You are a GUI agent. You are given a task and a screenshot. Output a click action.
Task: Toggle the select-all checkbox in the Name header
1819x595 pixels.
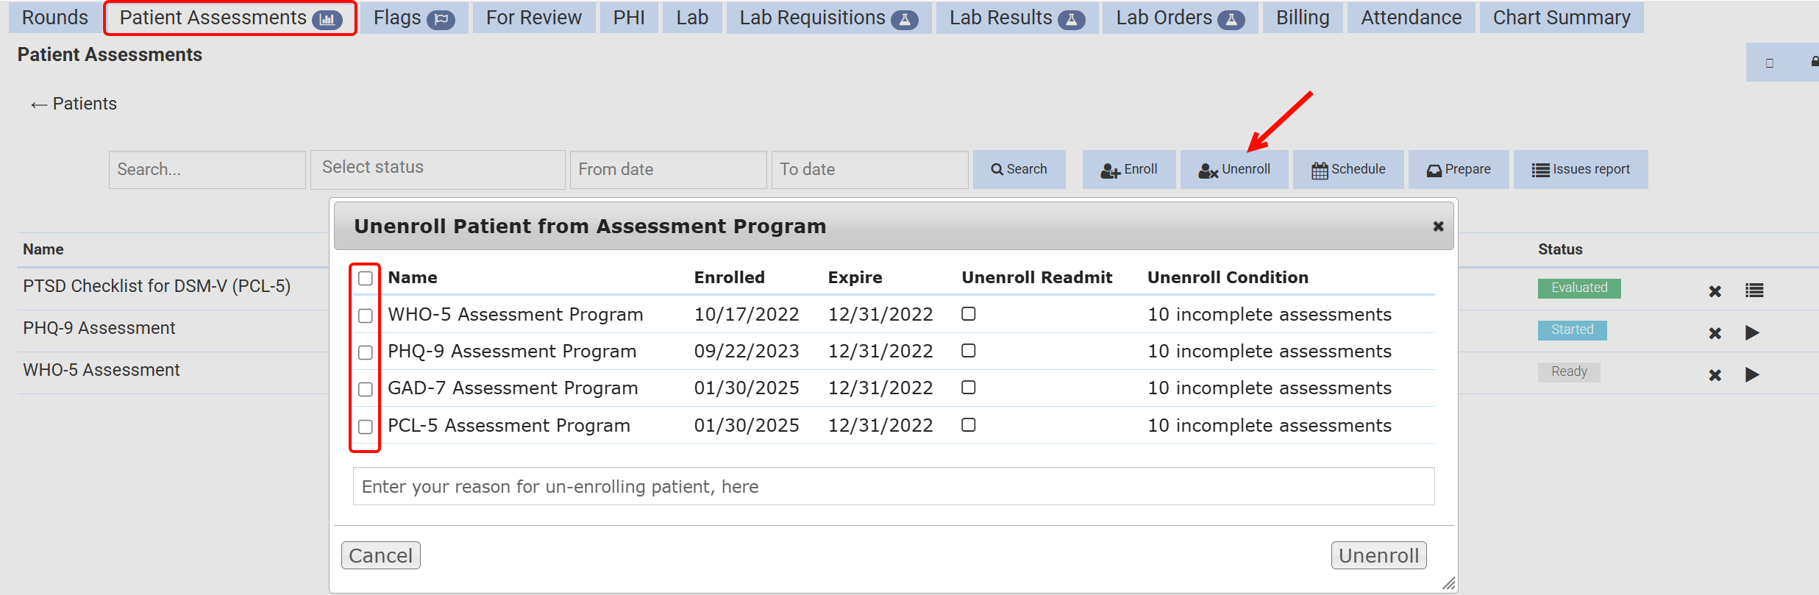point(366,278)
